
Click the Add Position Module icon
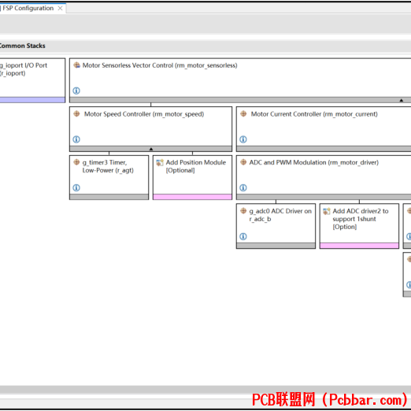(160, 163)
